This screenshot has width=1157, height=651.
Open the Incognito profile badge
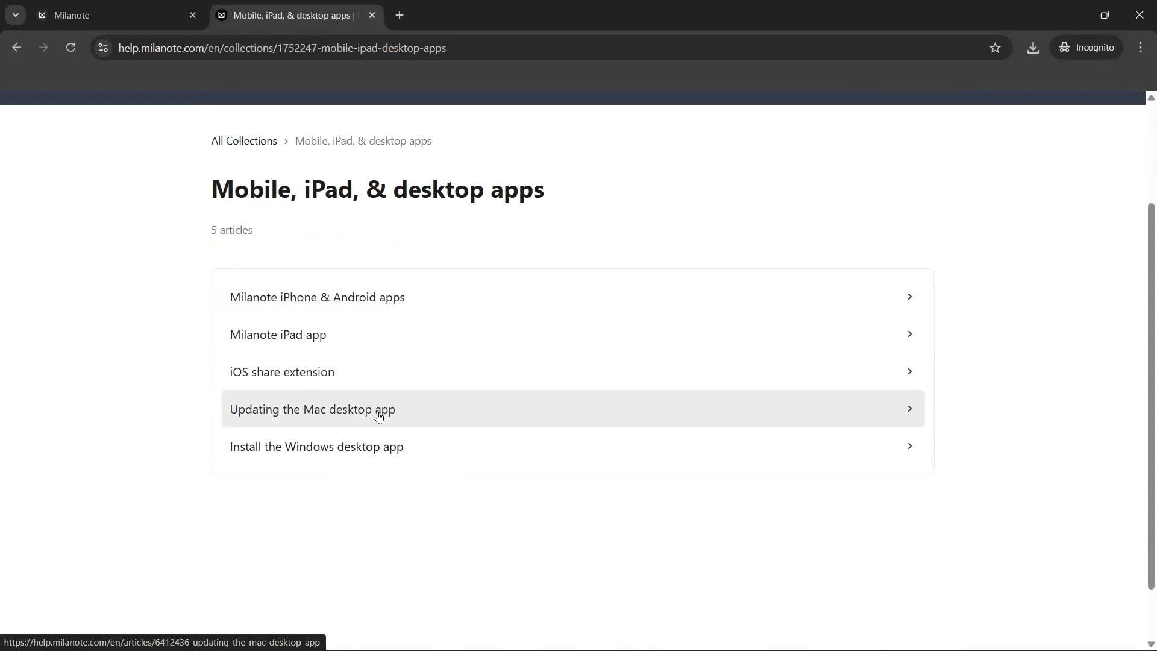1087,47
